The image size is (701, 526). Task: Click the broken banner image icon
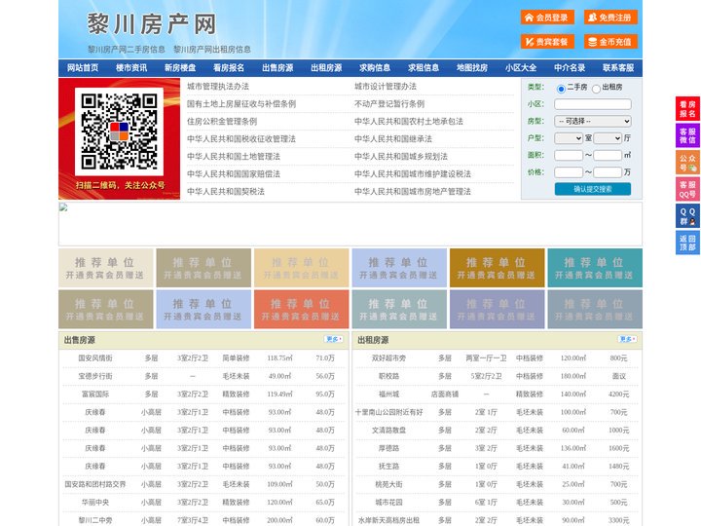click(x=63, y=207)
